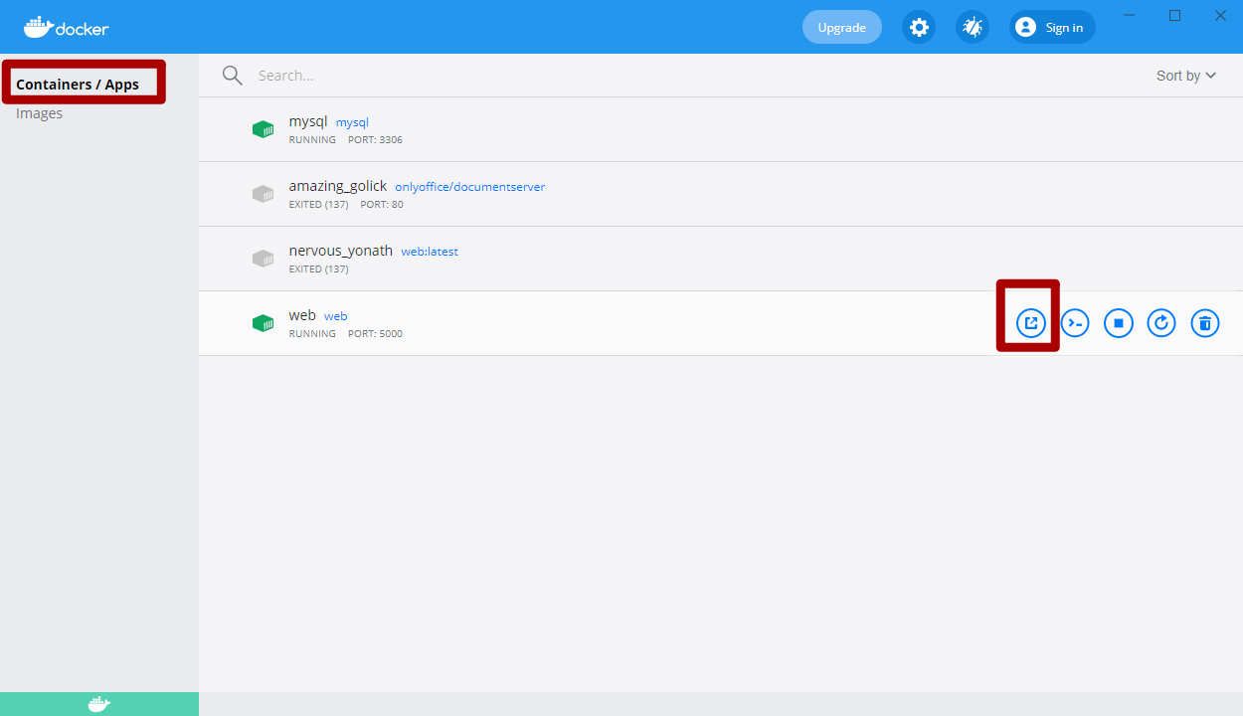
Task: Select the web container name
Action: click(302, 315)
